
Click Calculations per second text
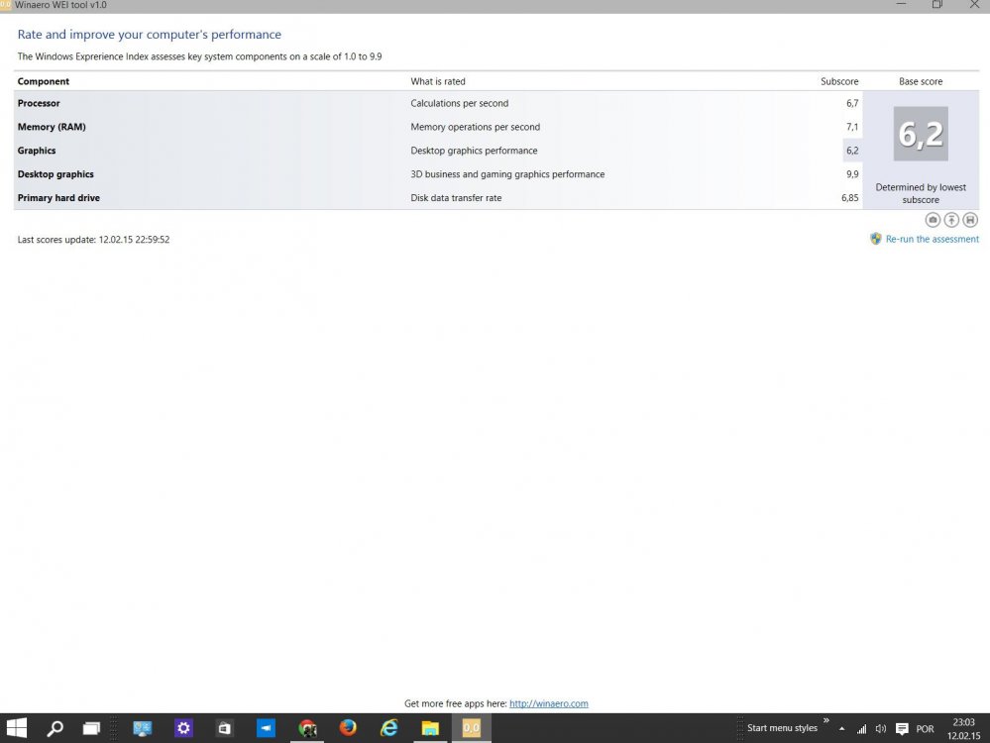pyautogui.click(x=460, y=103)
